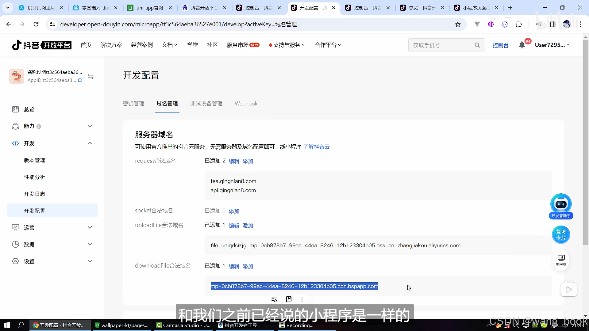Copy the AppID using the copy icon

pos(80,80)
